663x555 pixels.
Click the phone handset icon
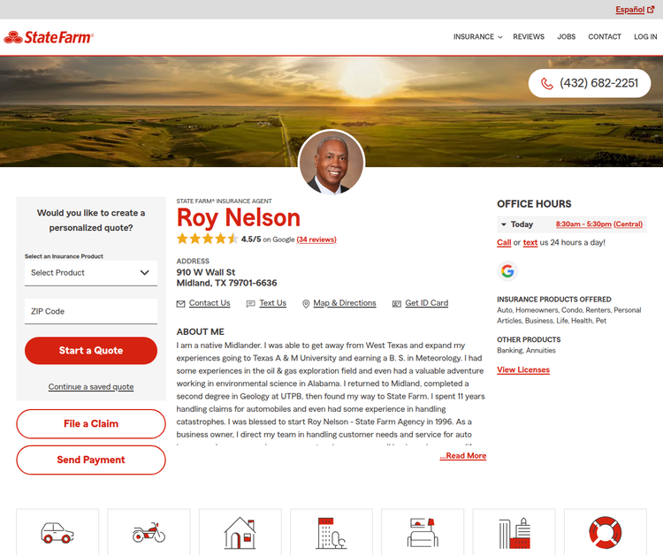(x=547, y=84)
